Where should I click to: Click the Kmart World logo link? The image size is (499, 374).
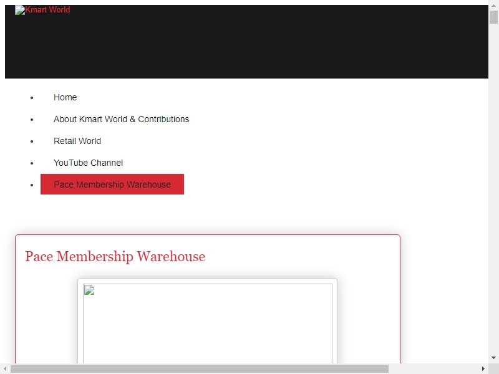pyautogui.click(x=42, y=10)
